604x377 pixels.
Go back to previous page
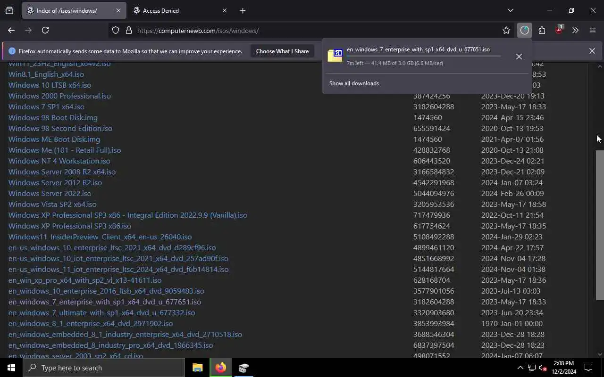click(11, 30)
